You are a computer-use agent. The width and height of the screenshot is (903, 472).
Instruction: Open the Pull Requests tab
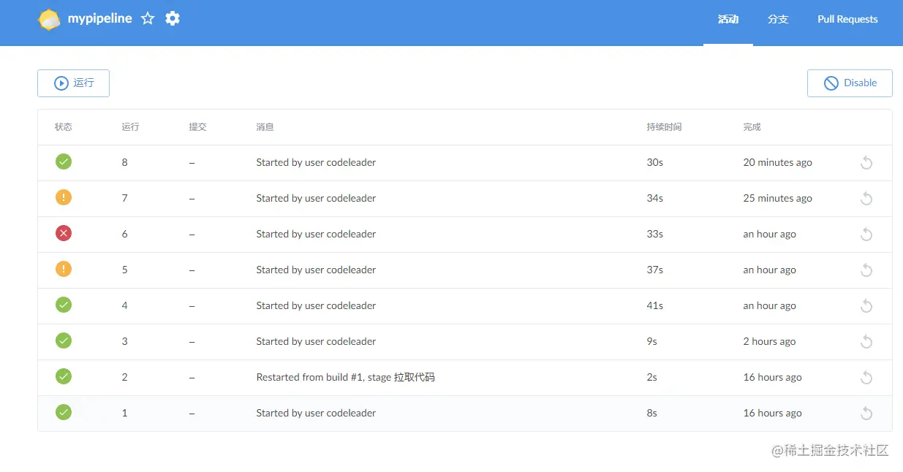pyautogui.click(x=847, y=20)
